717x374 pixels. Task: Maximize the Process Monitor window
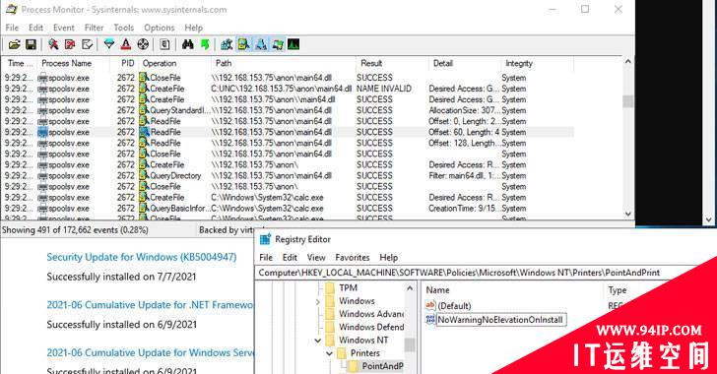pyautogui.click(x=585, y=9)
